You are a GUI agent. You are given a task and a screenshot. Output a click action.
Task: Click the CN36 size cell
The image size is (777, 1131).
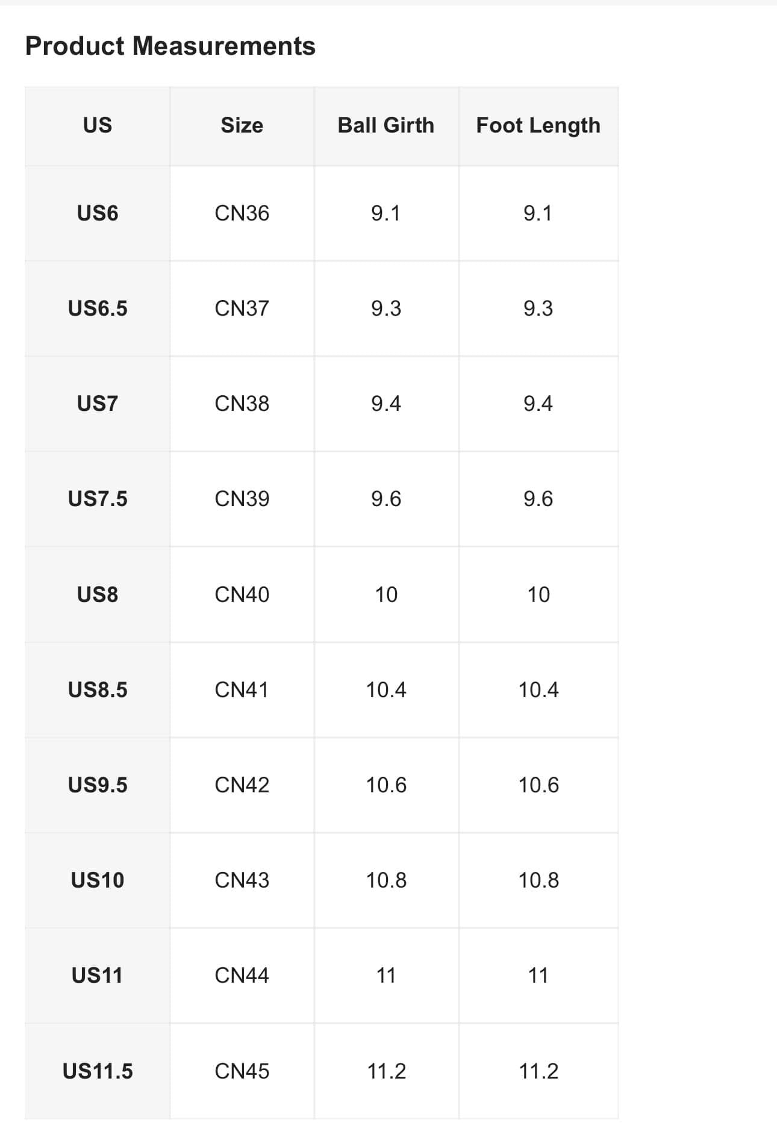(242, 213)
